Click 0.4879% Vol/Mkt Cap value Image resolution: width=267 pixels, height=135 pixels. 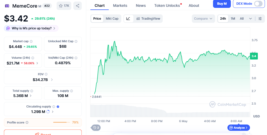pyautogui.click(x=63, y=63)
